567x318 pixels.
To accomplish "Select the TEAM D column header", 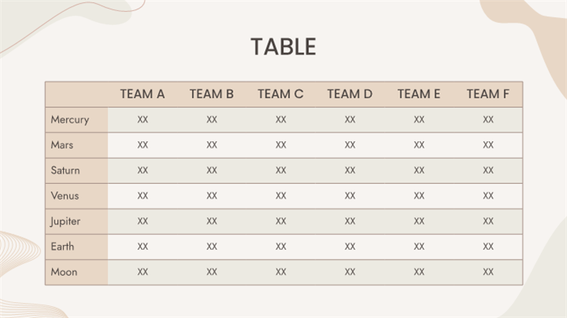I will coord(350,94).
